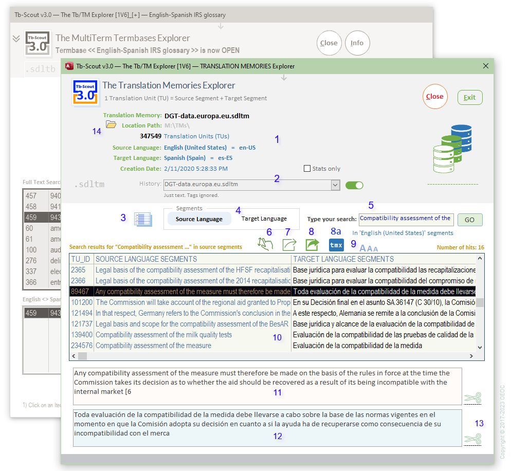Click scissors icon beside target segment text
The height and width of the screenshot is (471, 511).
coord(472,439)
